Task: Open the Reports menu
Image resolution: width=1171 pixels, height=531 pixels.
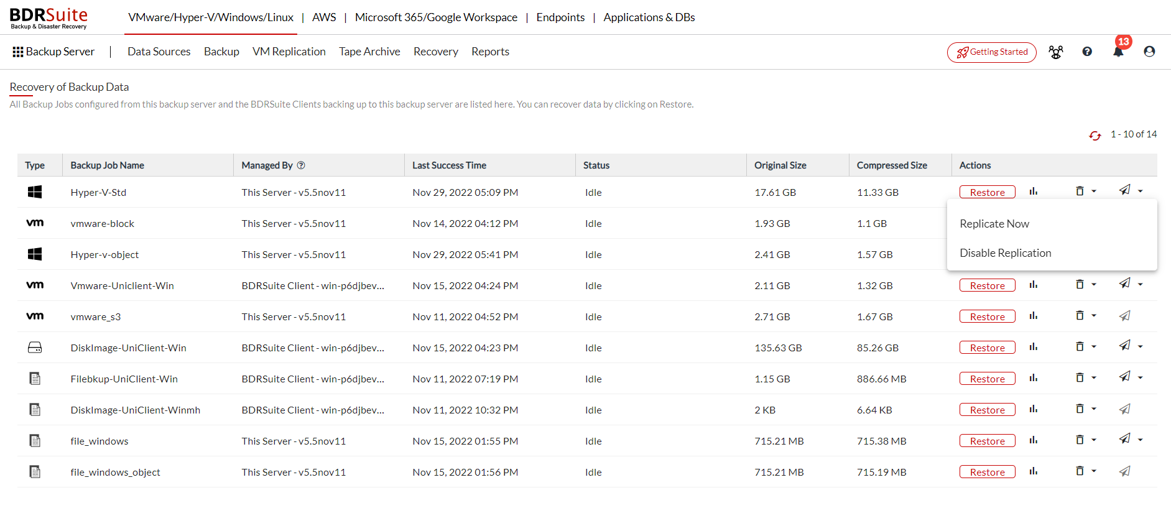Action: (490, 52)
